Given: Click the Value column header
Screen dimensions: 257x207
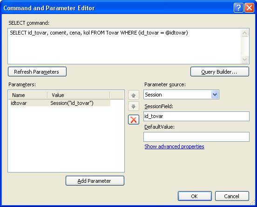Looking at the screenshot, I should [79, 95].
